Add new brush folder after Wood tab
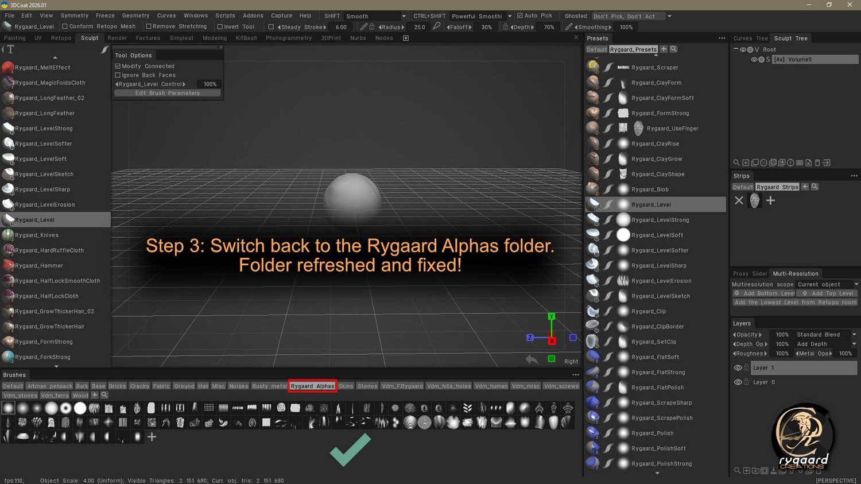861x484 pixels. coord(95,395)
